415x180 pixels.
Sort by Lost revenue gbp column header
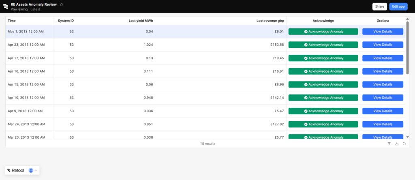click(x=270, y=20)
